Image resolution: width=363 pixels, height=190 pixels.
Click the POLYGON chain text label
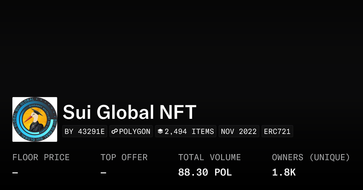click(x=135, y=131)
